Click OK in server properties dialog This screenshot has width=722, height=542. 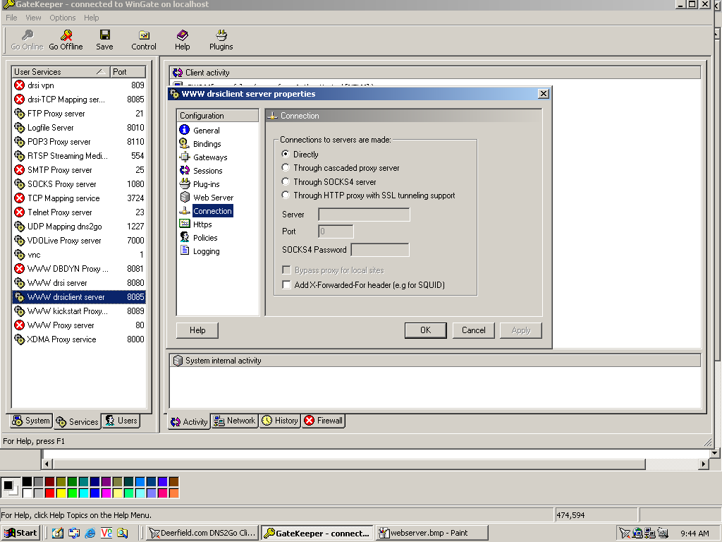coord(425,330)
